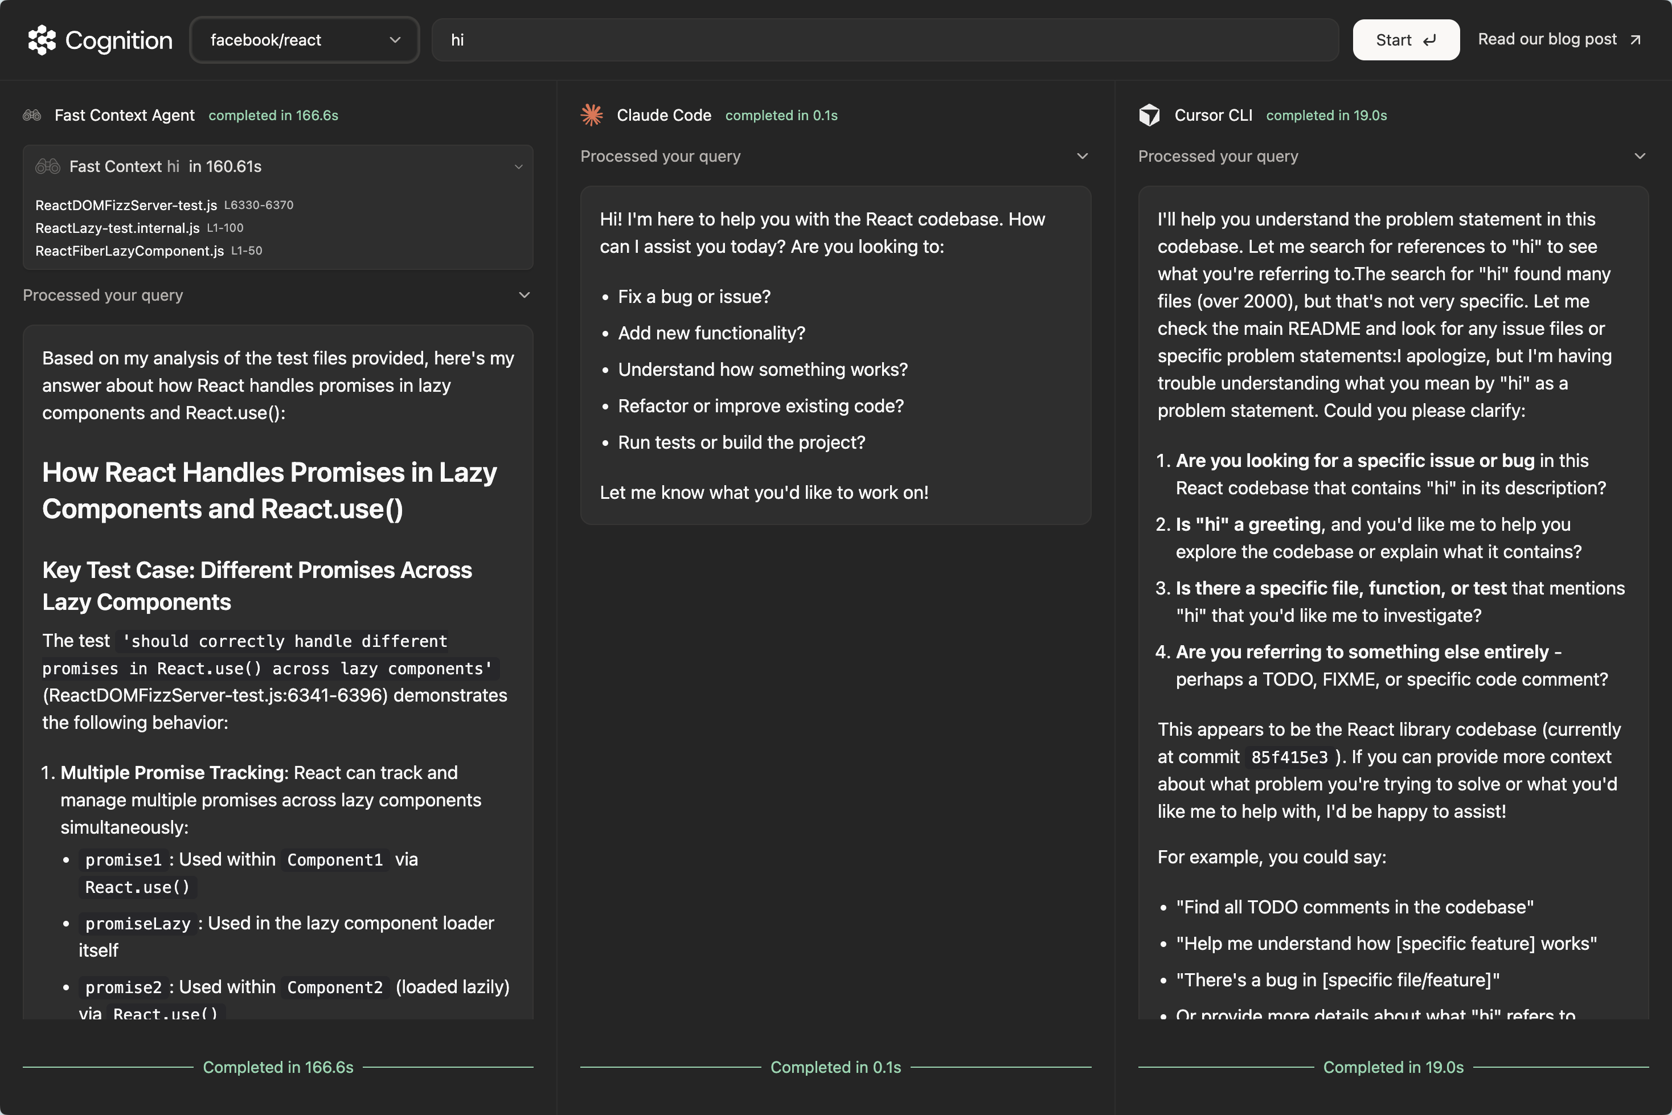Open the facebook/react repository dropdown

coord(304,40)
